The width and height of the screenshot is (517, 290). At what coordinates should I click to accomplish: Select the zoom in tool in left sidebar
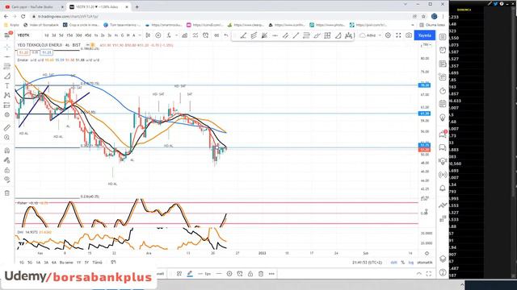click(7, 138)
